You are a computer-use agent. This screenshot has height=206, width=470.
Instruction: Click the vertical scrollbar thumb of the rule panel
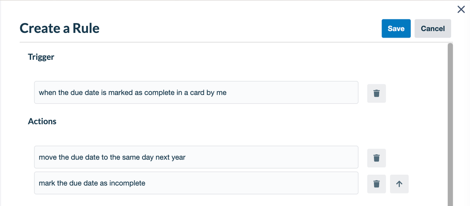(x=450, y=125)
